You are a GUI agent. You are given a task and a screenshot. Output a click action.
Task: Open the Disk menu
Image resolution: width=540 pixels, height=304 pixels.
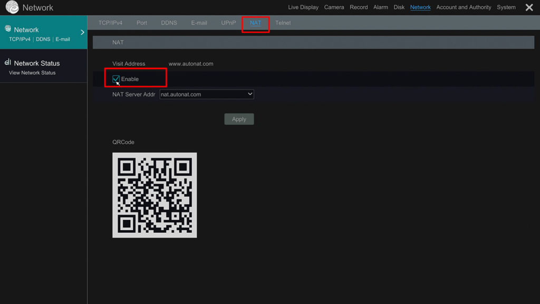coord(399,7)
